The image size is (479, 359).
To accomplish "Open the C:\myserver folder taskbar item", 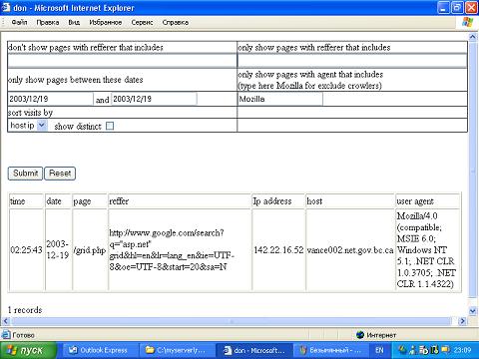I will [x=176, y=350].
